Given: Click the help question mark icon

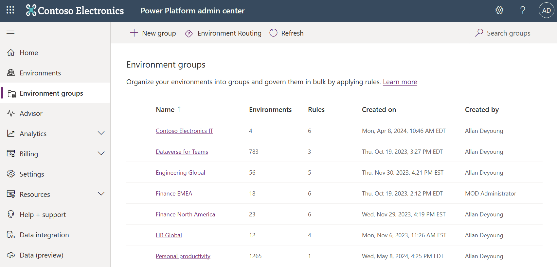Looking at the screenshot, I should 523,10.
